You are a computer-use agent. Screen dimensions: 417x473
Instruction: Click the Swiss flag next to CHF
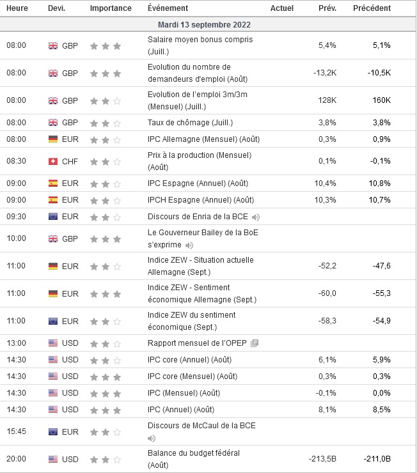53,160
